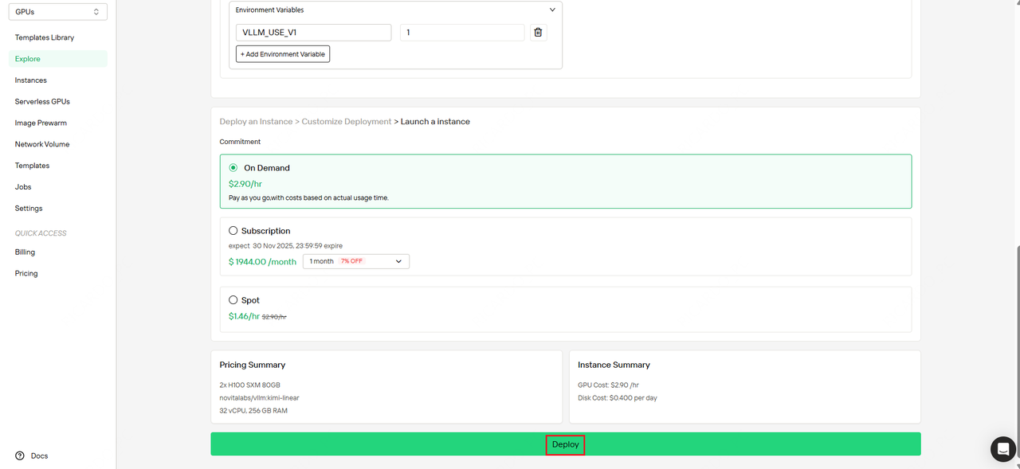Click the environment variable value field containing 1

[x=462, y=33]
